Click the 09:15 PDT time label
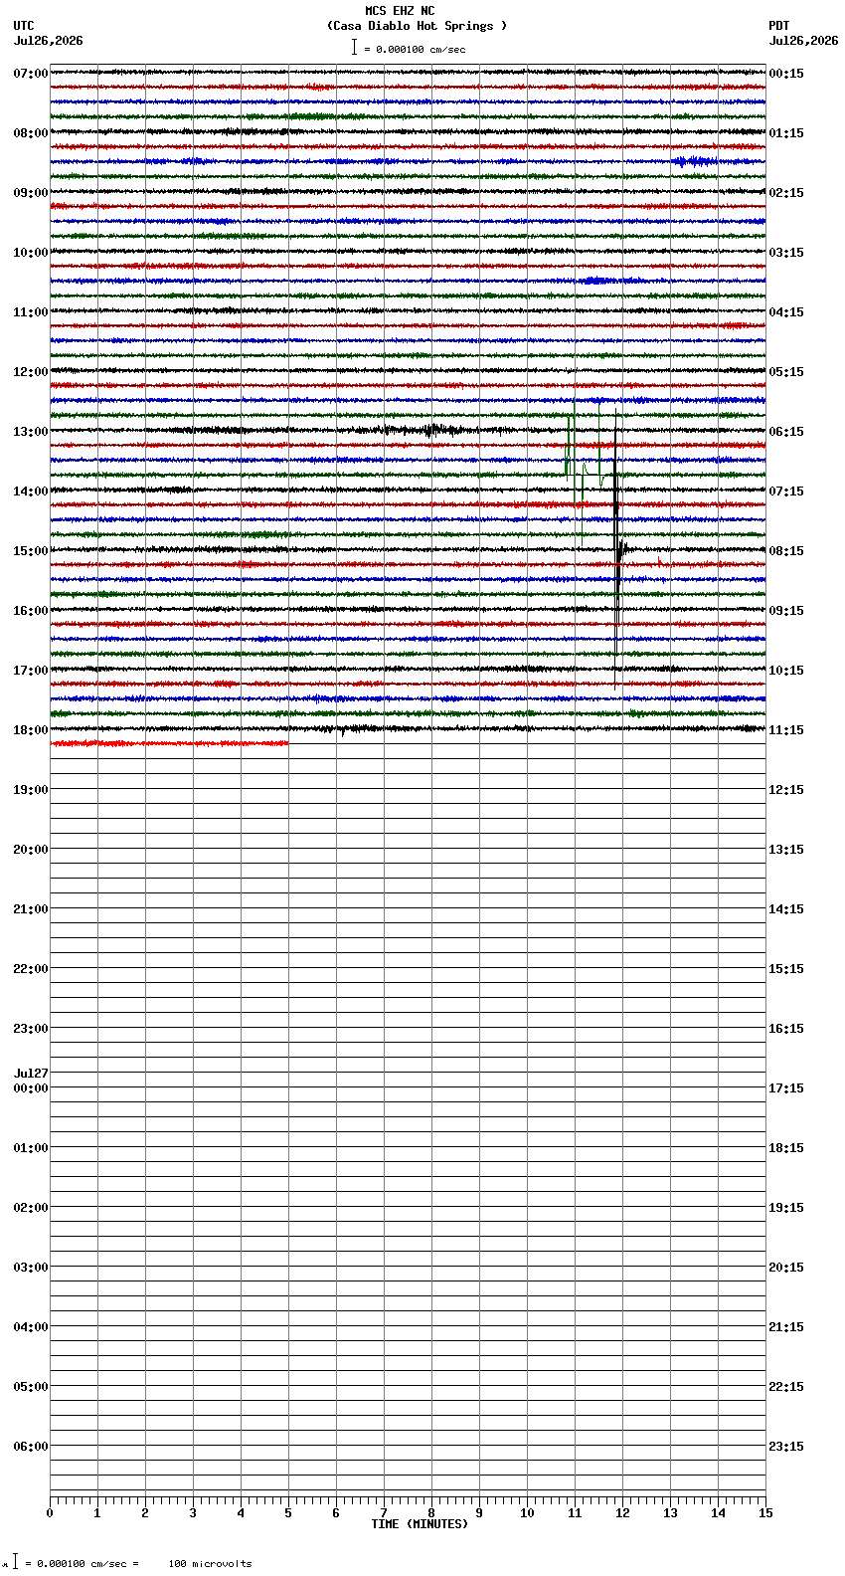 [786, 611]
